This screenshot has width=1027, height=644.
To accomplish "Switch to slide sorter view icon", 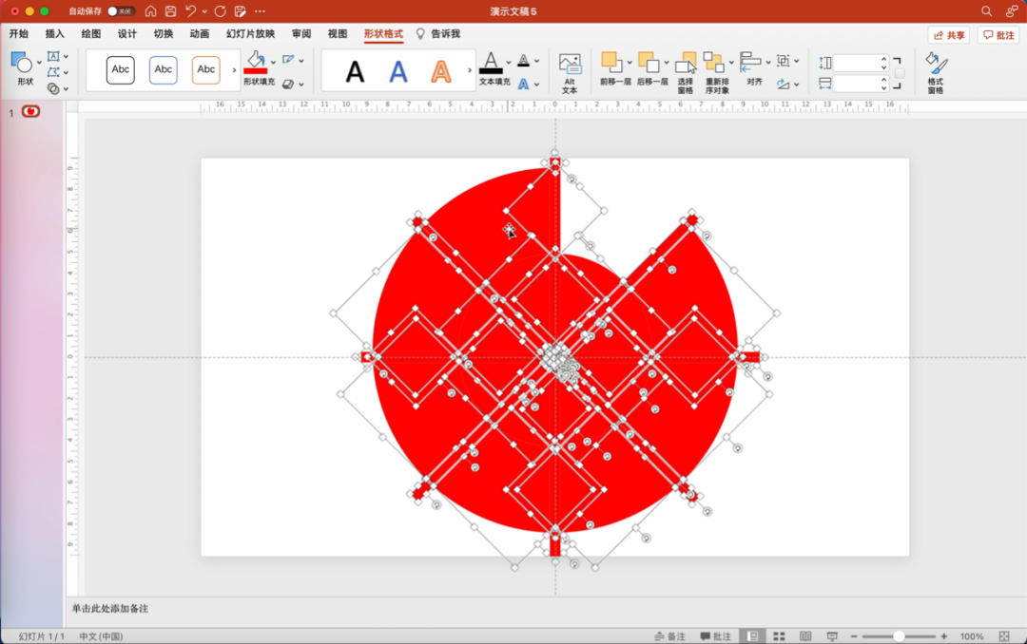I will tap(779, 636).
